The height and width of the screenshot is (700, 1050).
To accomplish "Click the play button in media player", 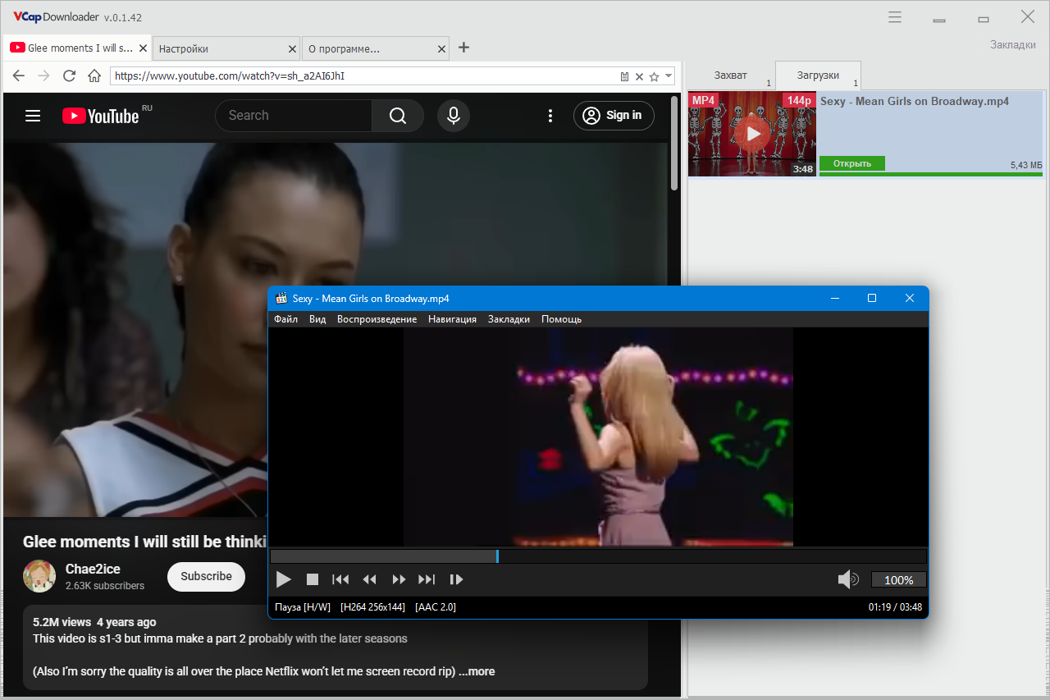I will [284, 579].
